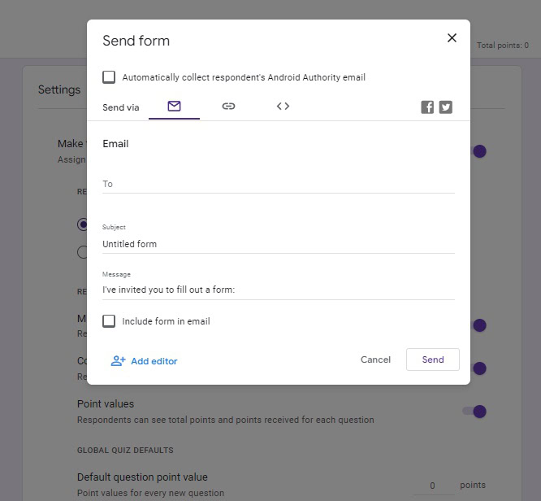
Task: Close the Send form dialog
Action: pyautogui.click(x=452, y=37)
